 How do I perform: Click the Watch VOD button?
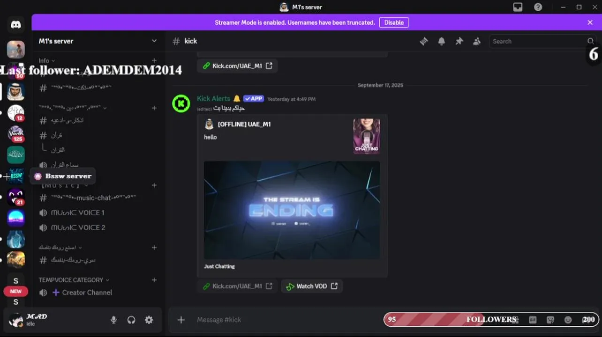pyautogui.click(x=312, y=286)
